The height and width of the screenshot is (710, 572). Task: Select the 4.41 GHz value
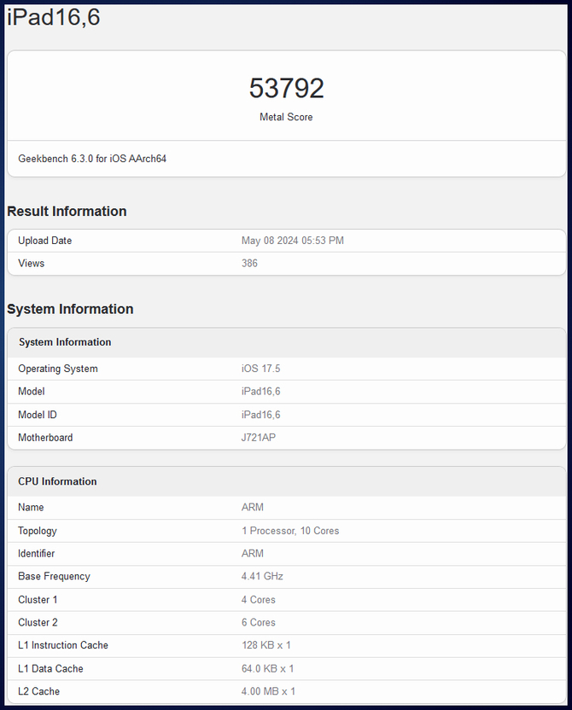262,576
